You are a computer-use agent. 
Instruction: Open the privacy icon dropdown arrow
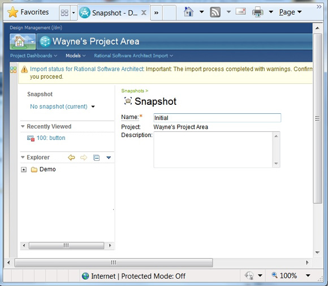tap(260, 275)
